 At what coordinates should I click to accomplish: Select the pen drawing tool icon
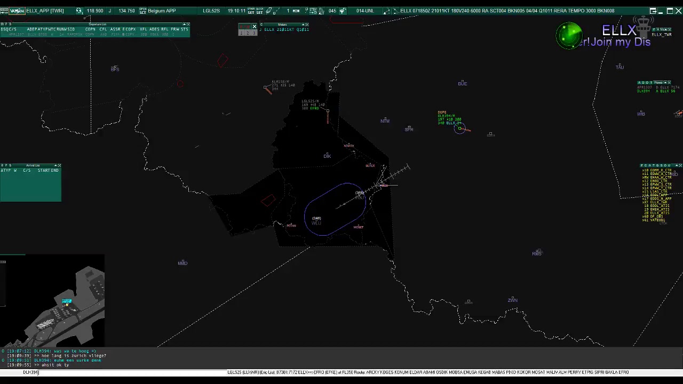268,11
